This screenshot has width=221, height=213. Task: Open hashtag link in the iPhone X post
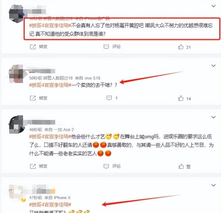50,205
